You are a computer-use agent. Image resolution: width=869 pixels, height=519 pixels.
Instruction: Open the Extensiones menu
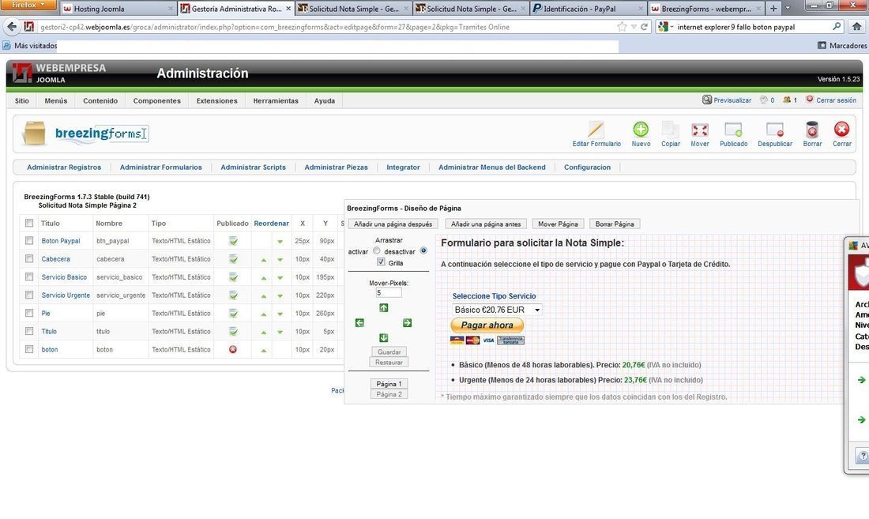tap(216, 101)
